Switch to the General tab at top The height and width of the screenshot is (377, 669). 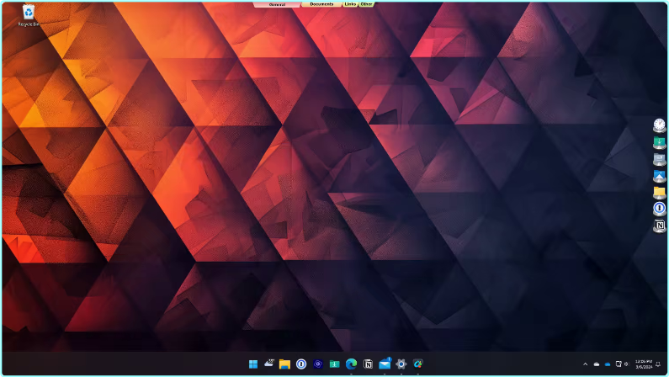pyautogui.click(x=277, y=4)
